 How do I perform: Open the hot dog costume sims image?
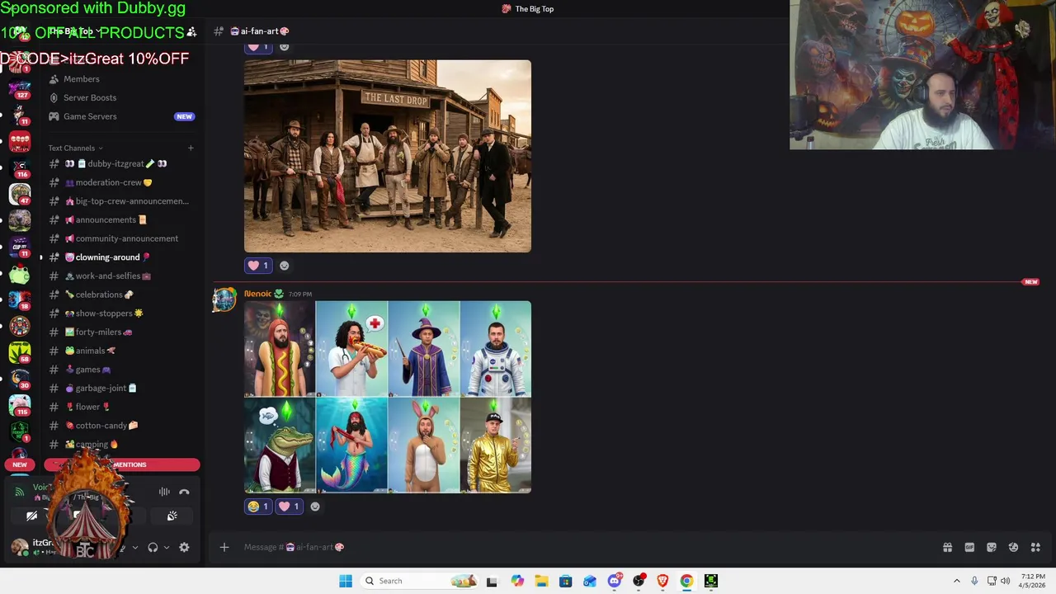pyautogui.click(x=279, y=349)
